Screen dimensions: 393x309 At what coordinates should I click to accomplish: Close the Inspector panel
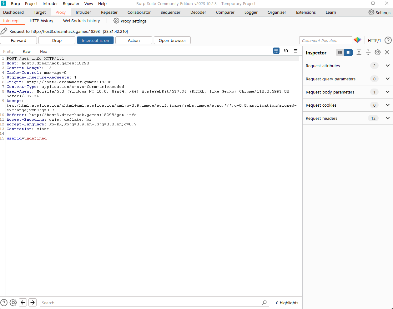coord(387,52)
